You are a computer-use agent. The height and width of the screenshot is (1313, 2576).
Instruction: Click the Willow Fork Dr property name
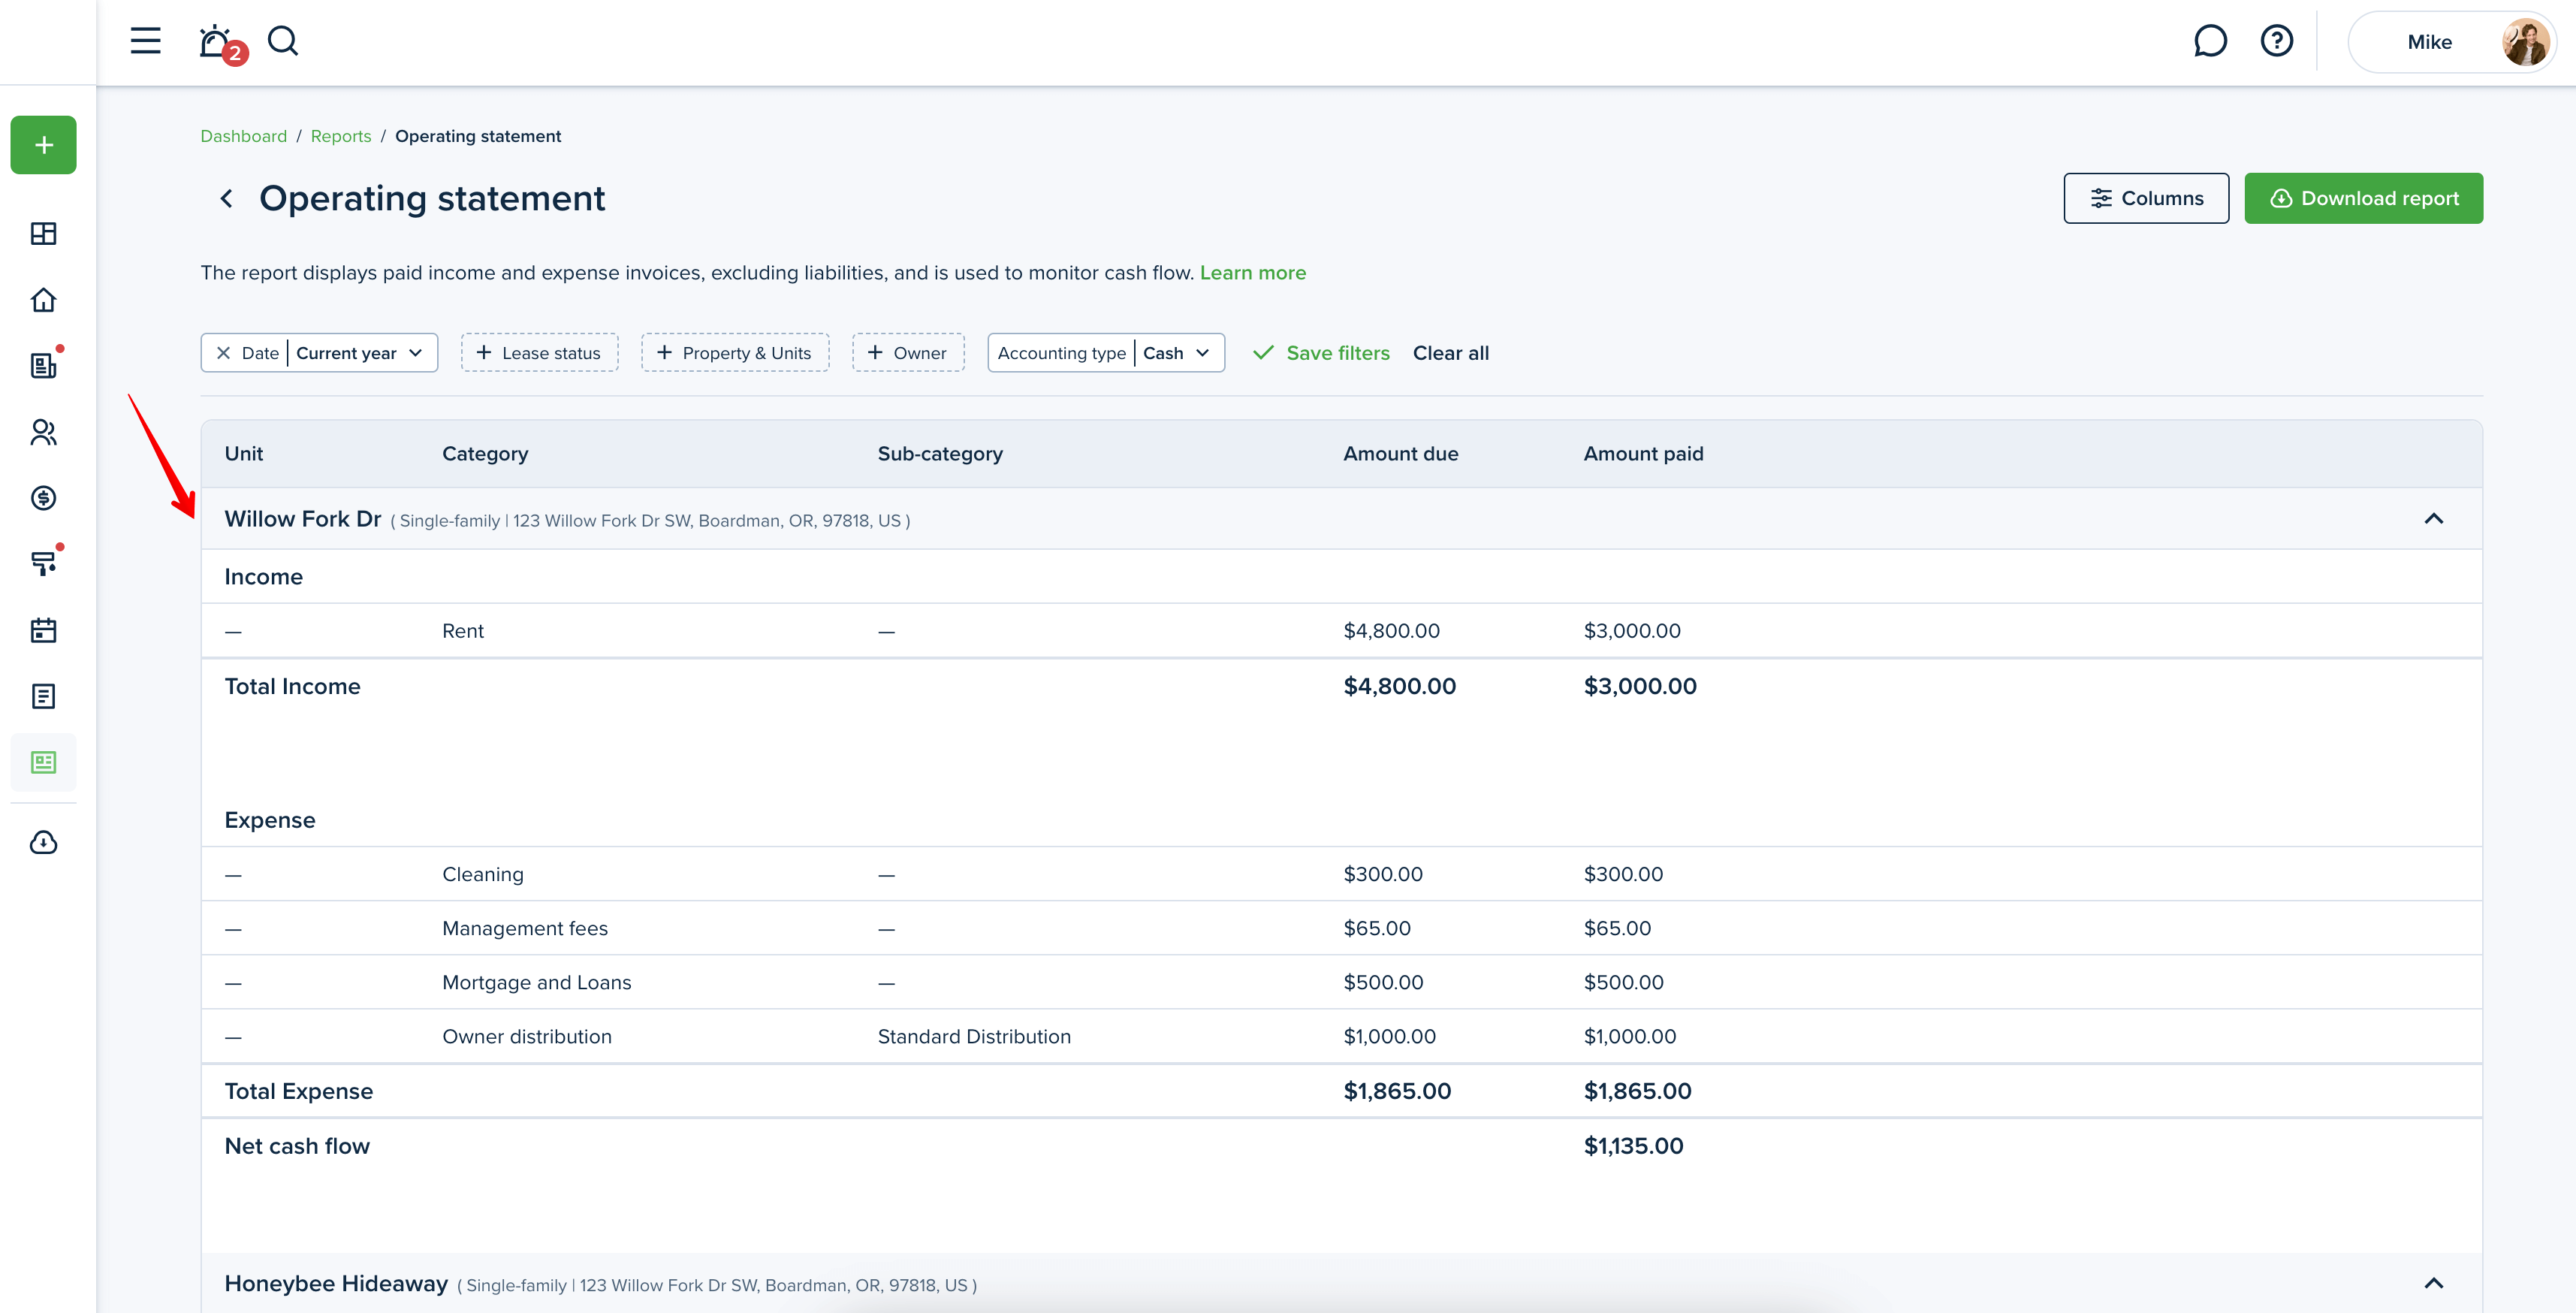(302, 519)
